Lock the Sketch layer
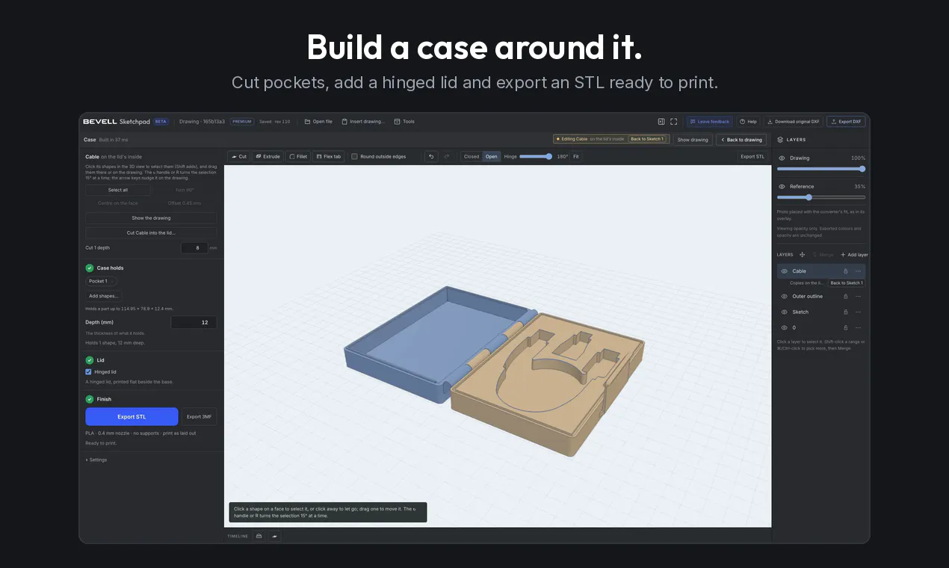 pyautogui.click(x=846, y=312)
